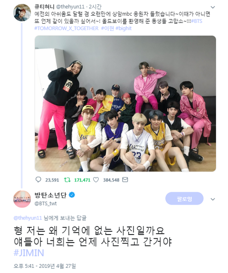Click the 오후 5:41 date timestamp

click(45, 266)
